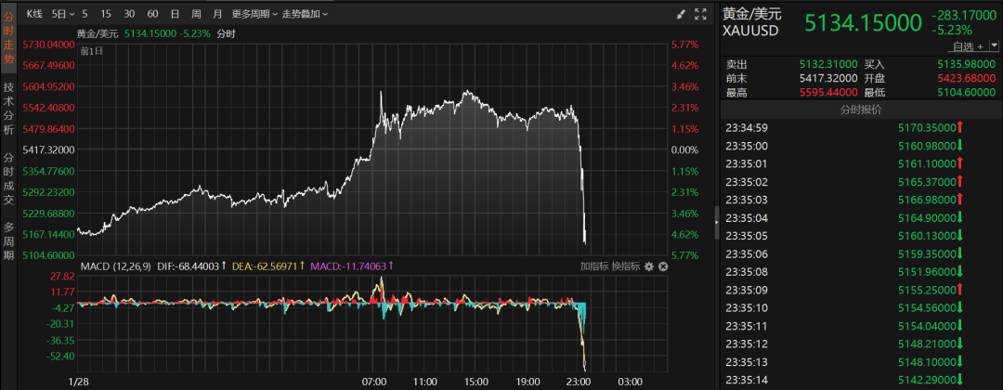Open MACD indicator settings gear
This screenshot has width=1003, height=390.
click(x=649, y=266)
